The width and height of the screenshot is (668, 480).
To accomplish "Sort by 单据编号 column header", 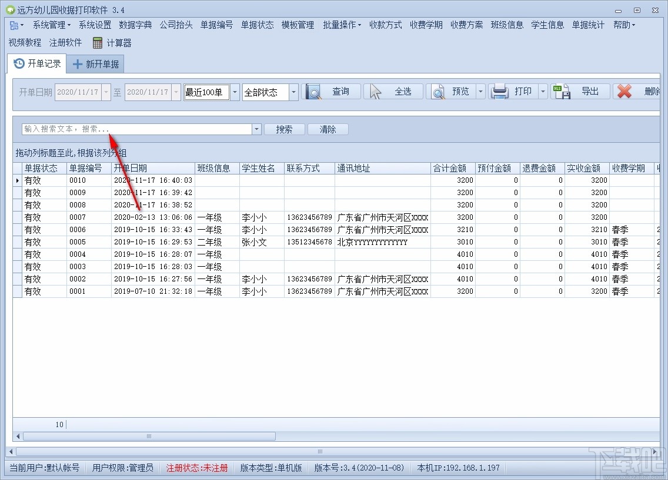I will (x=89, y=168).
